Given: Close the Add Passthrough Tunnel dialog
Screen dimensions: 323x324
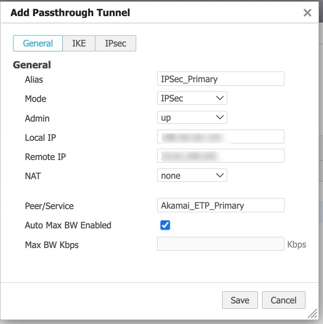Looking at the screenshot, I should 307,13.
